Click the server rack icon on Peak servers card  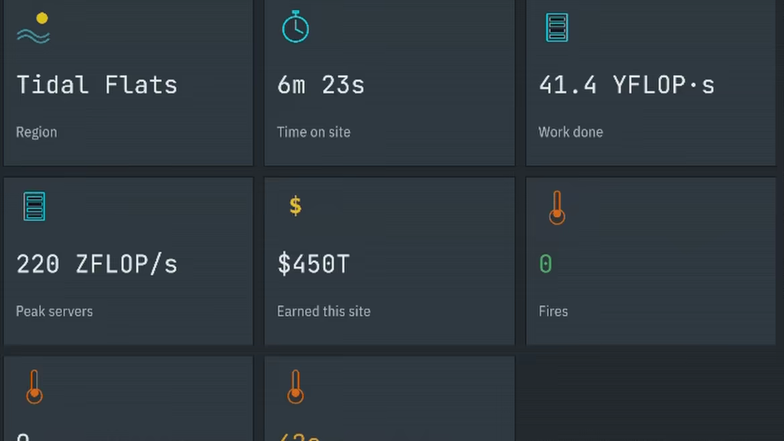[x=34, y=206]
